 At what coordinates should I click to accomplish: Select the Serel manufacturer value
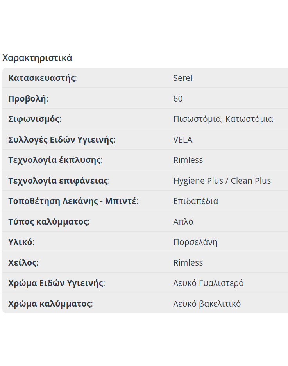182,78
